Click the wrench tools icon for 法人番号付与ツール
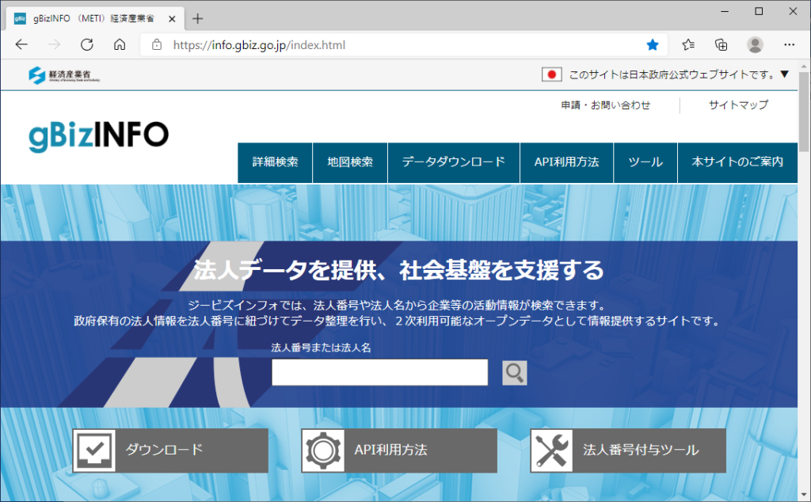The width and height of the screenshot is (811, 502). click(552, 451)
